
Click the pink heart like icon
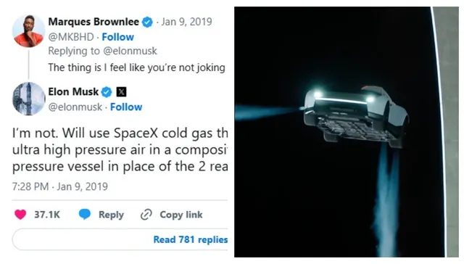point(20,215)
